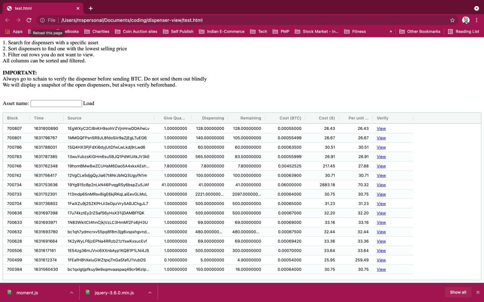Open View link for block 700801
Viewport: 484px width, 302px height.
pos(381,138)
